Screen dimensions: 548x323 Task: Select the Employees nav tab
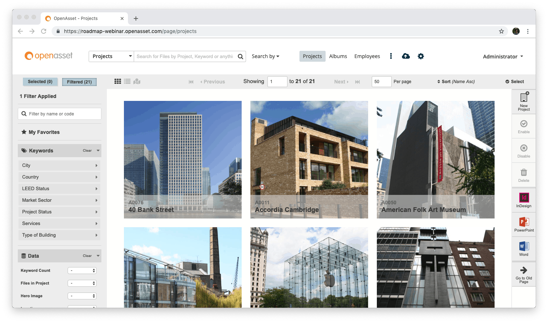tap(367, 56)
